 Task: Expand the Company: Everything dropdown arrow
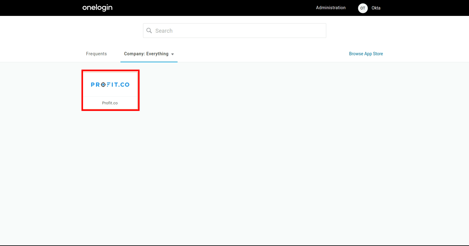[172, 54]
